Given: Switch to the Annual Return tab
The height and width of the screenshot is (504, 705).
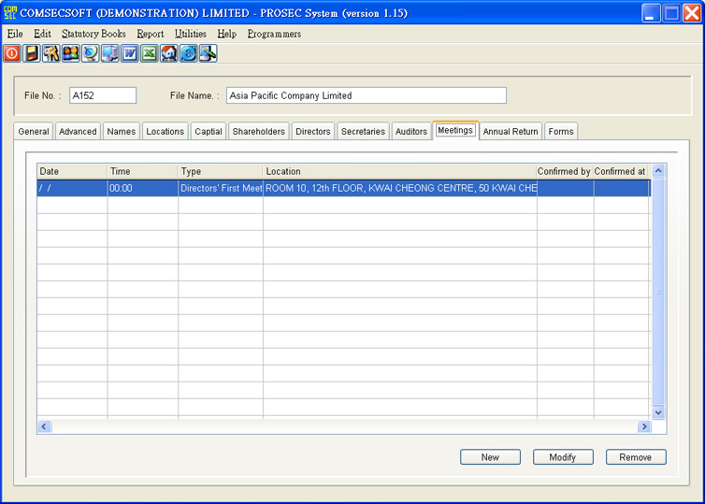Looking at the screenshot, I should (x=511, y=132).
